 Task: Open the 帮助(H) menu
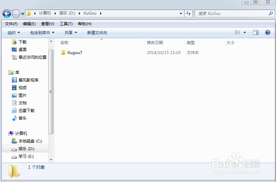pyautogui.click(x=85, y=24)
